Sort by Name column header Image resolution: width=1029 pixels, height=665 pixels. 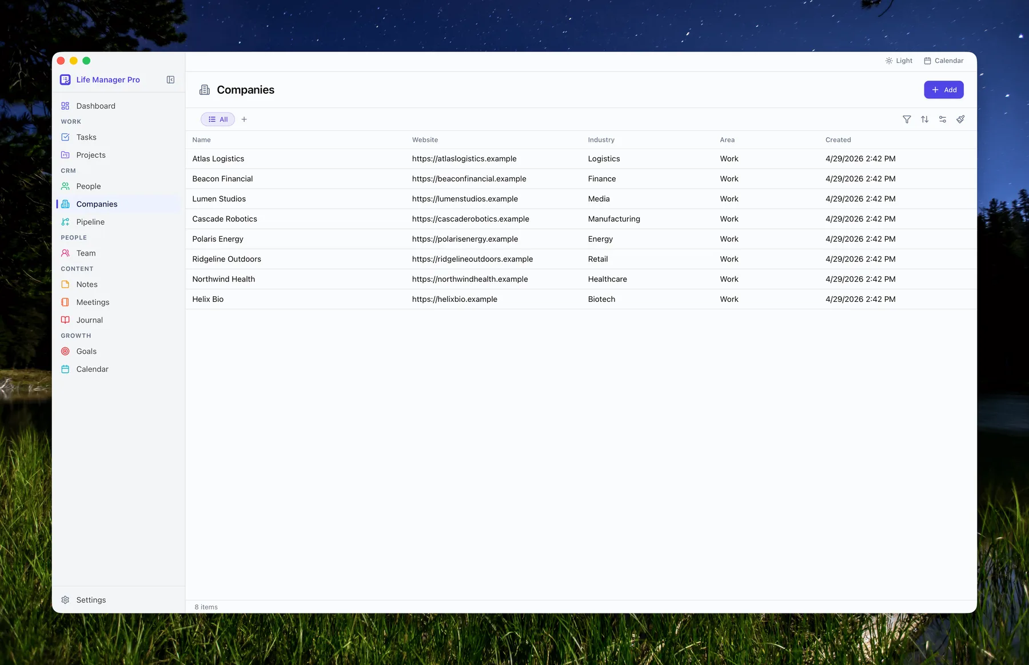[201, 140]
